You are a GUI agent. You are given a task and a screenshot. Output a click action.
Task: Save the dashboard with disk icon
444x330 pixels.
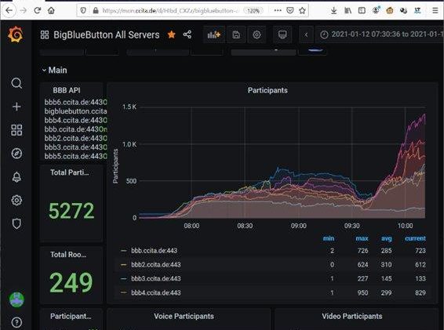tap(236, 34)
